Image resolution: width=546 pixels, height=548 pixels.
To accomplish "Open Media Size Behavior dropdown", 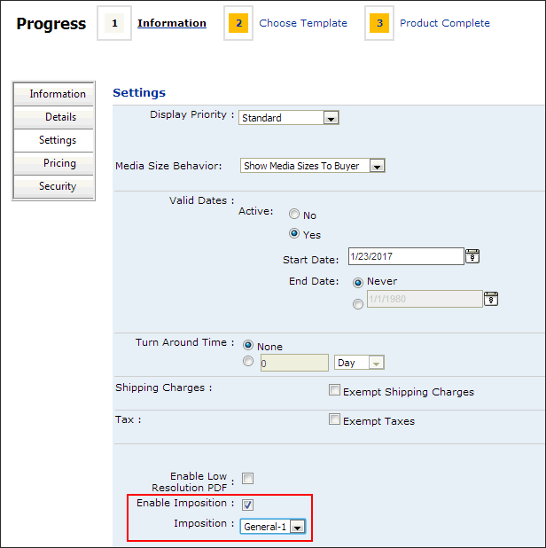I will [377, 166].
